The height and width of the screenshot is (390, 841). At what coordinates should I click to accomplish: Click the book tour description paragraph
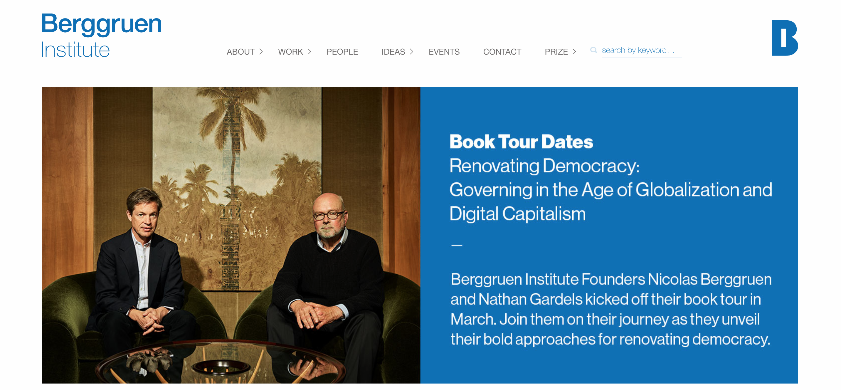click(x=610, y=309)
